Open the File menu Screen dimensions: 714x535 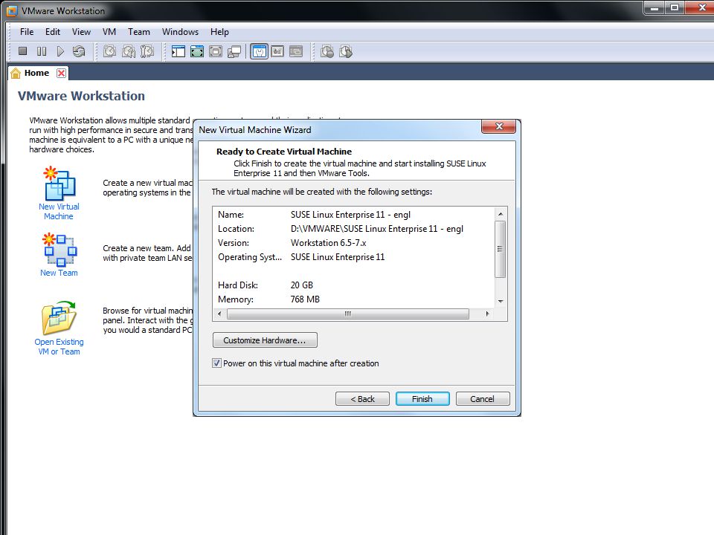point(27,32)
